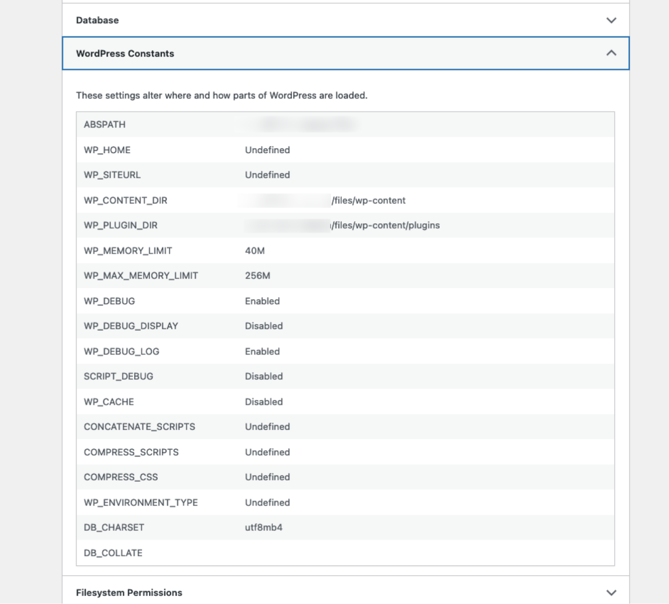Click the WP_DEBUG_LOG Enabled value
Viewport: 669px width, 604px height.
point(262,351)
